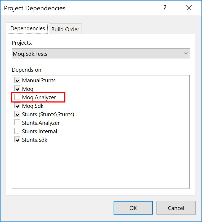Uncheck the ManualStunts dependency checkbox
Image resolution: width=202 pixels, height=222 pixels.
pyautogui.click(x=17, y=80)
